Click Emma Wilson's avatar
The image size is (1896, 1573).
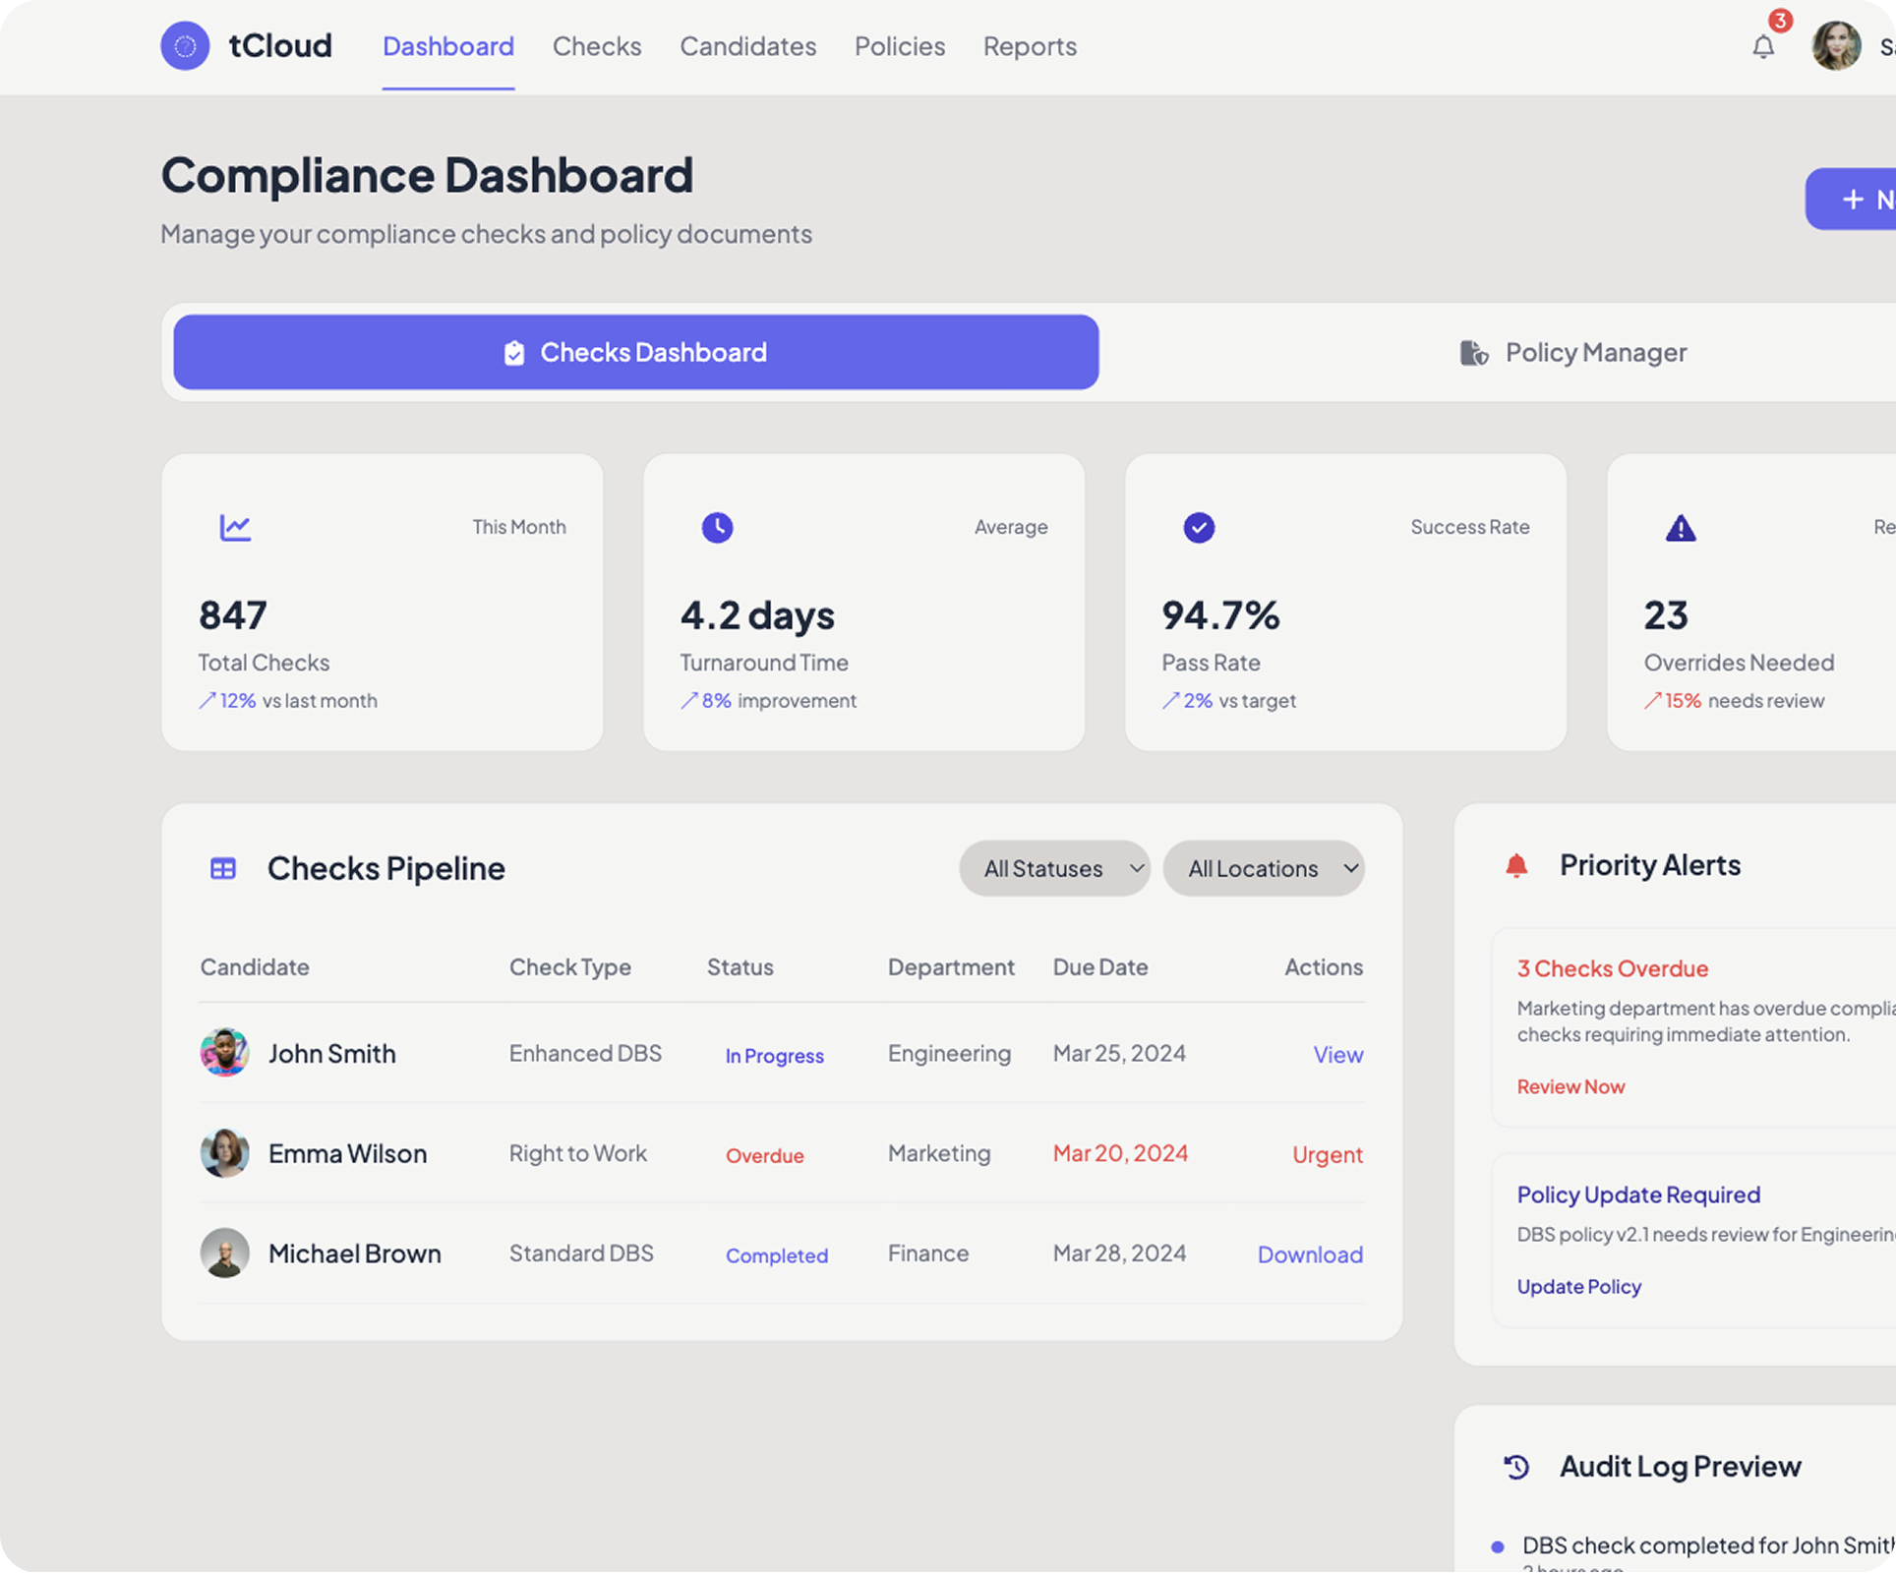224,1153
